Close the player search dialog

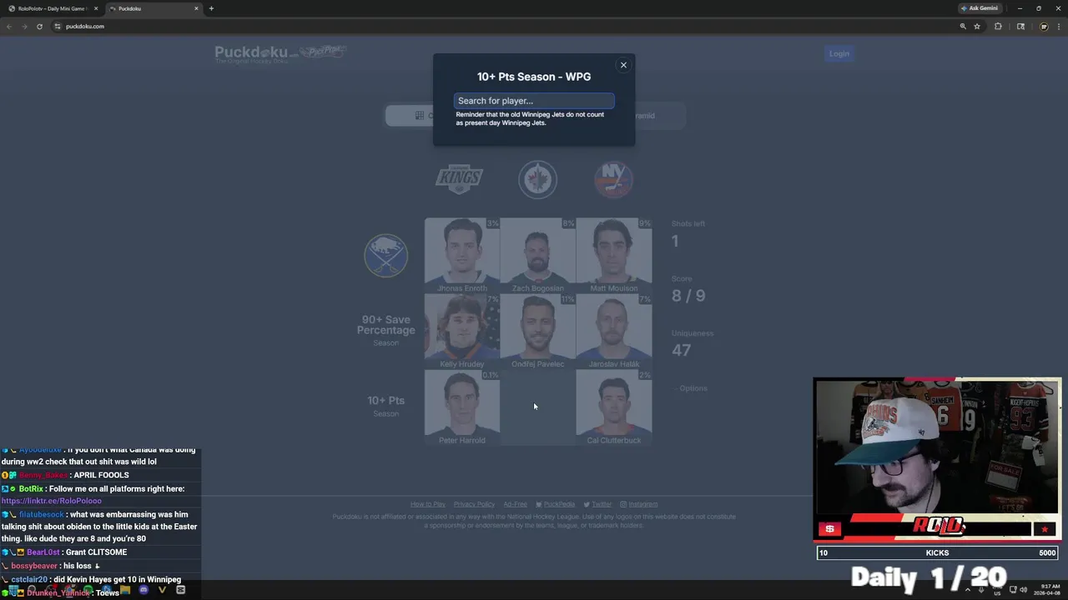[623, 65]
